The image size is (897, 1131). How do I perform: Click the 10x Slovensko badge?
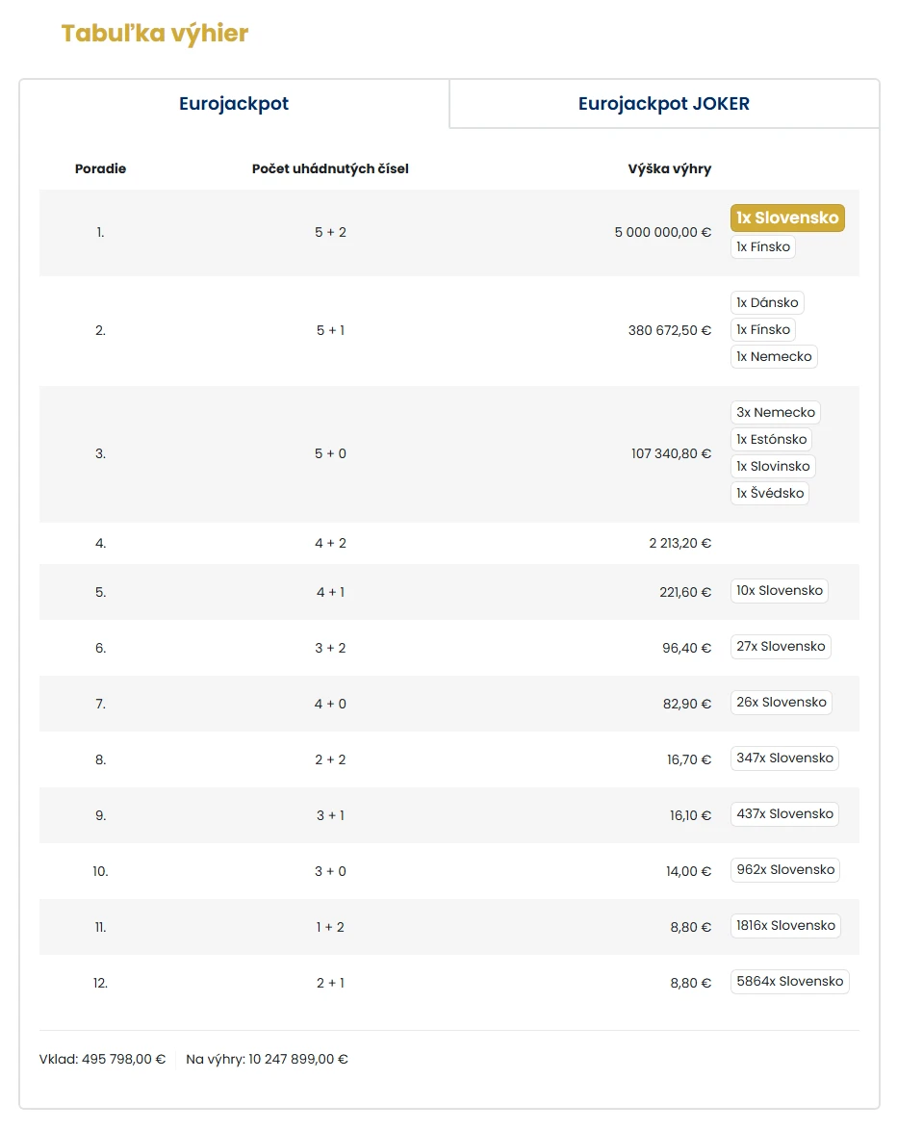(779, 591)
